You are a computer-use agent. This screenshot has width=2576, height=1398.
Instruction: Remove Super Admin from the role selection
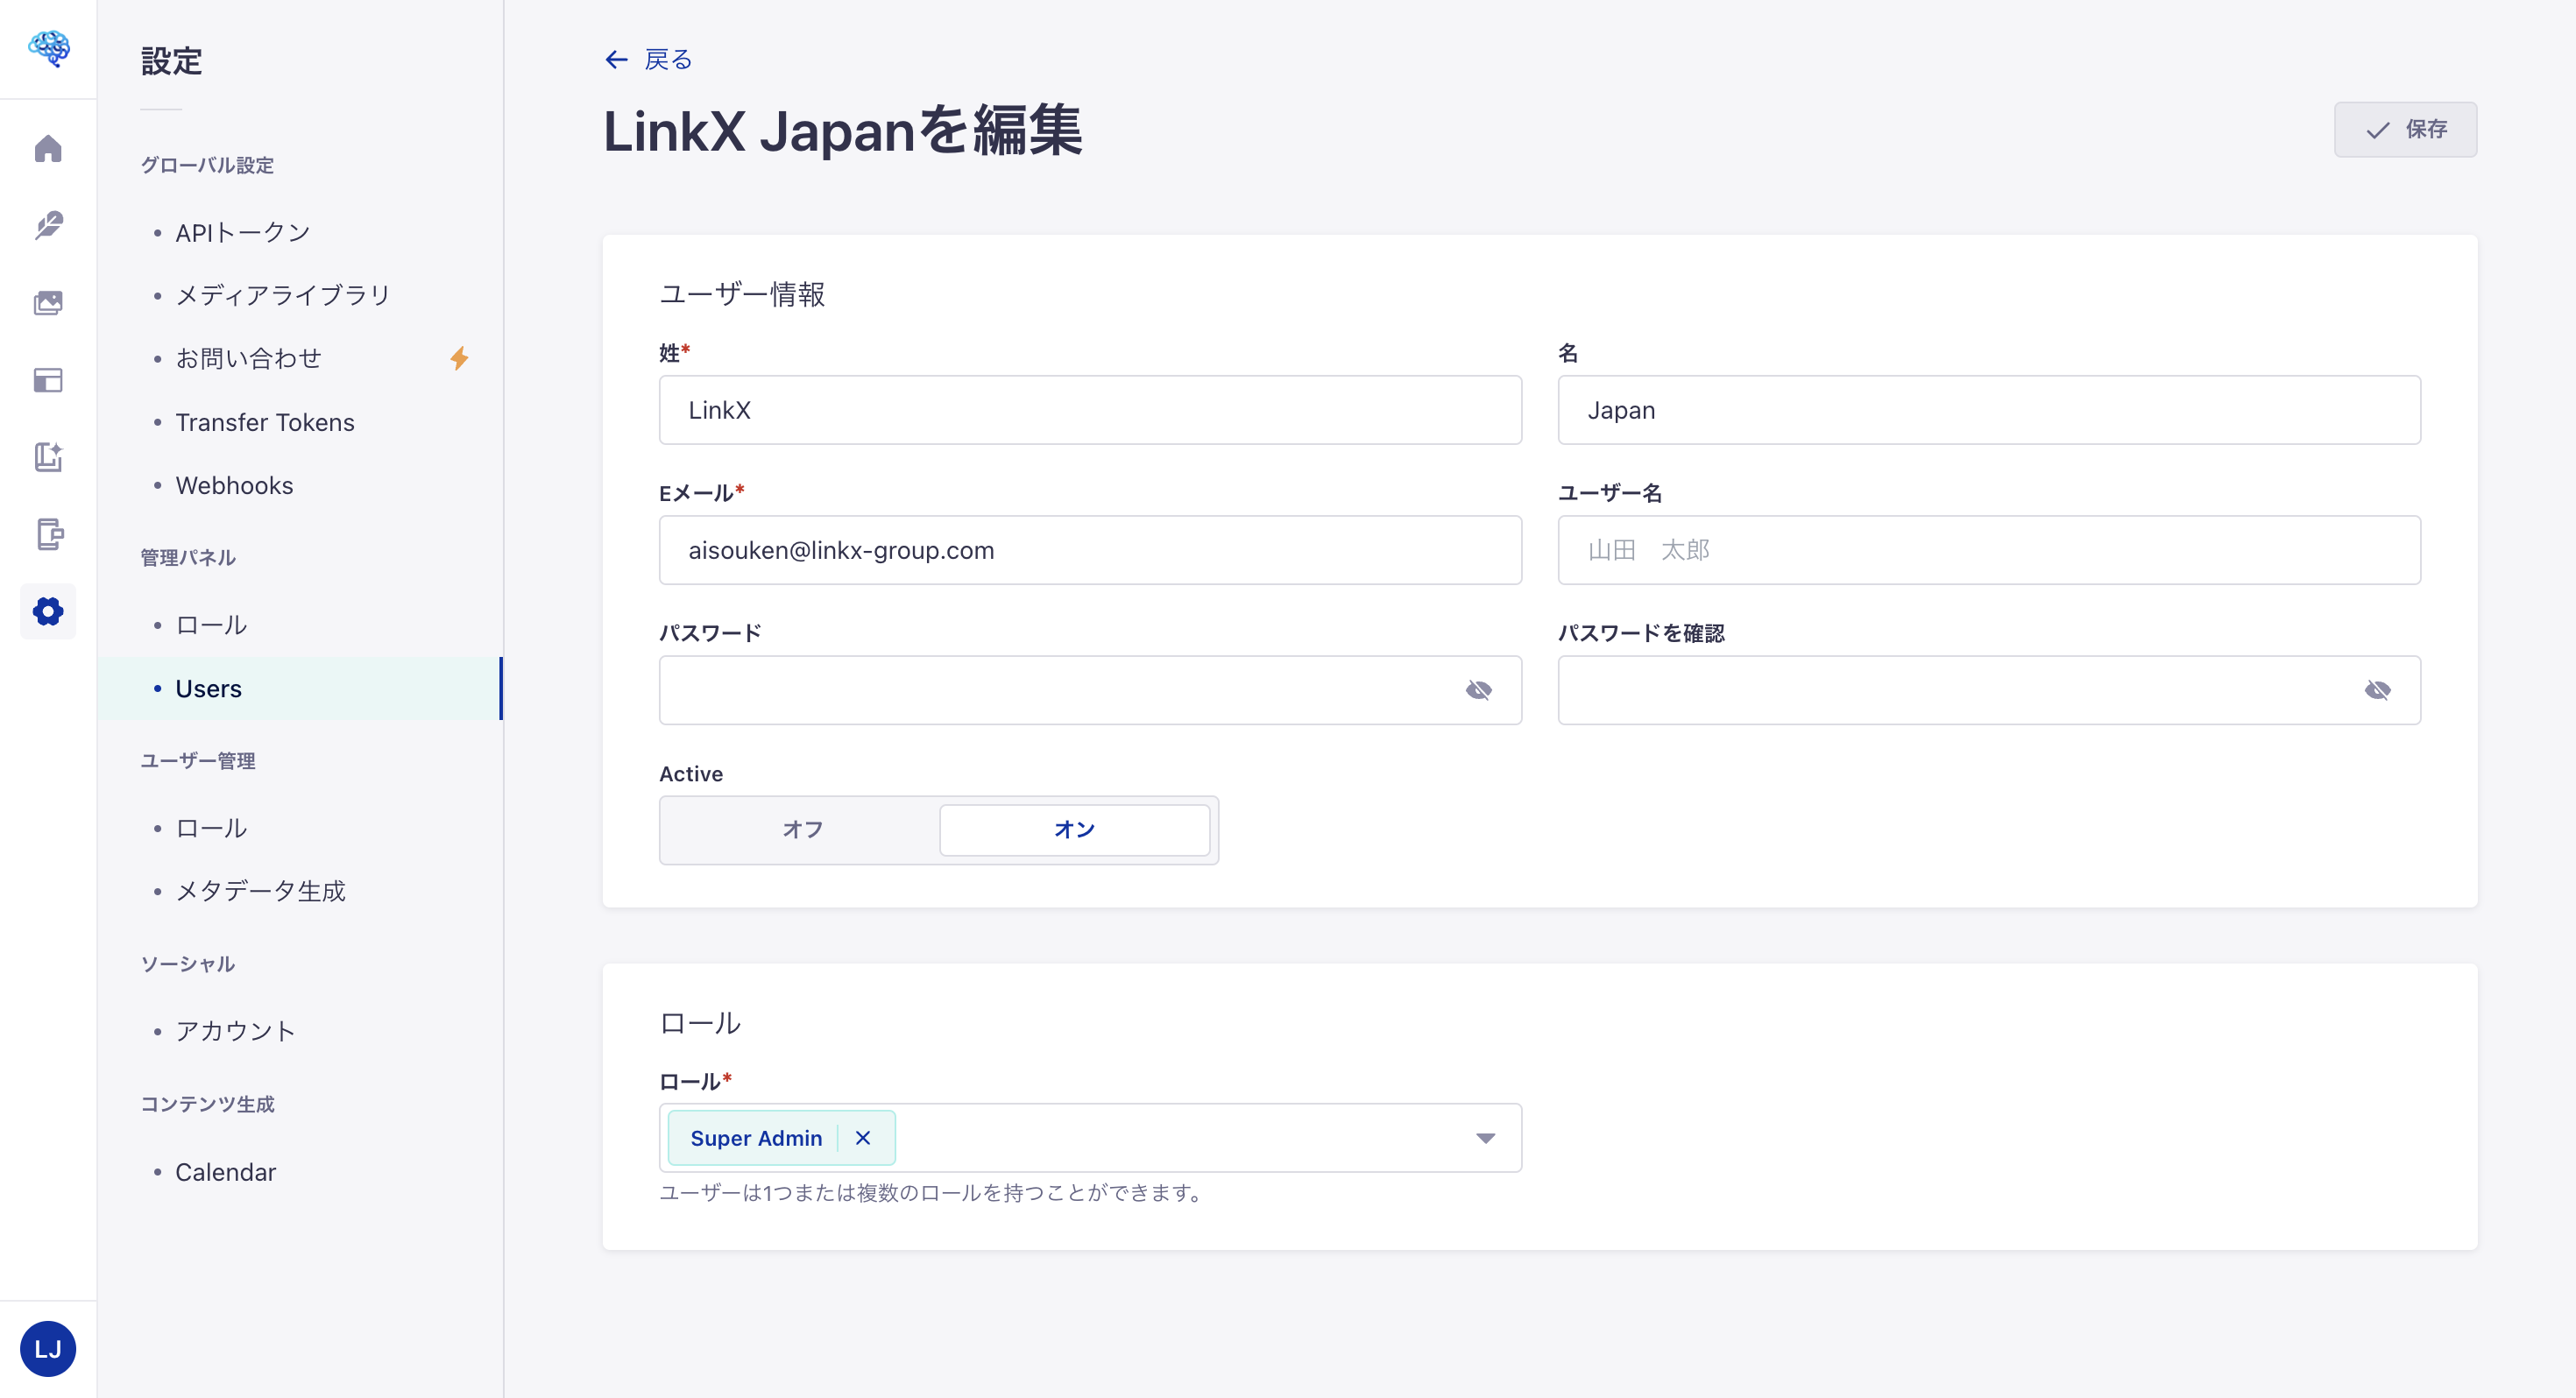(x=862, y=1137)
